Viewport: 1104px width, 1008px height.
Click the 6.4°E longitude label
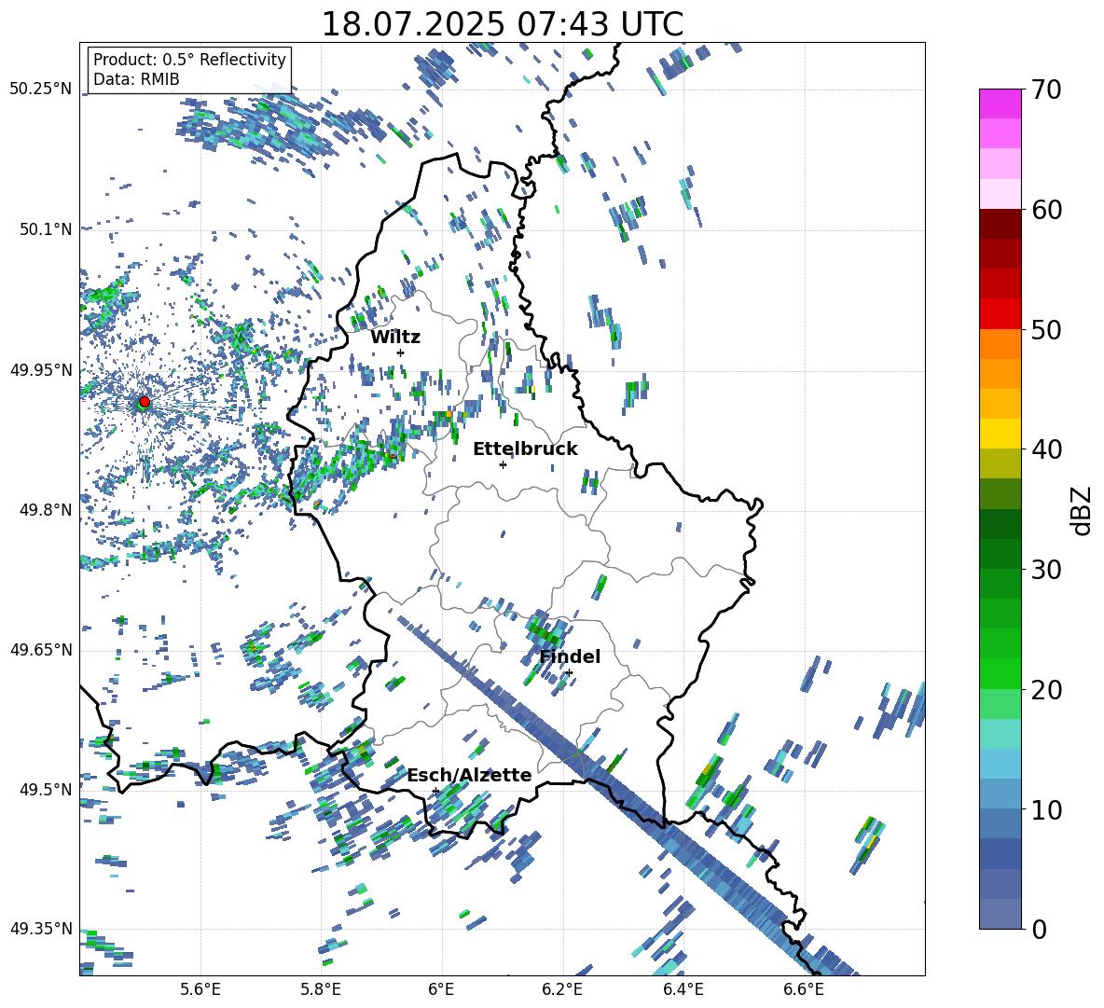[x=683, y=989]
